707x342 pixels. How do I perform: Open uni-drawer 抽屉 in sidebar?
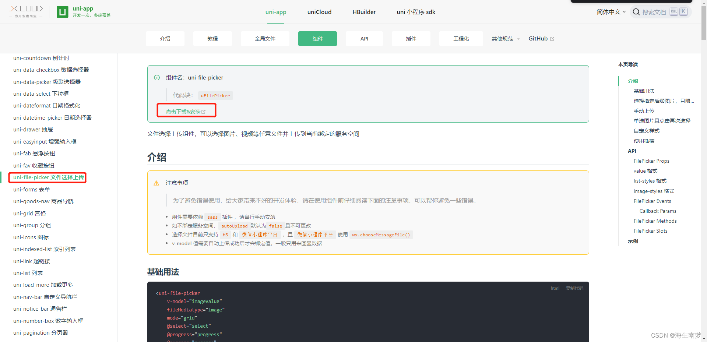coord(33,130)
